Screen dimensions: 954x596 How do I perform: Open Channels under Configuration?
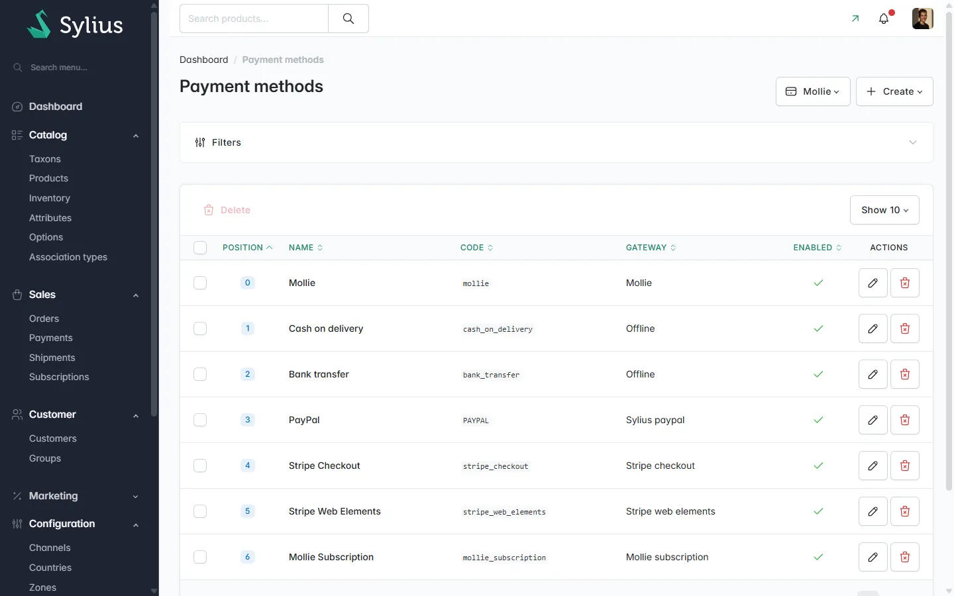tap(50, 548)
